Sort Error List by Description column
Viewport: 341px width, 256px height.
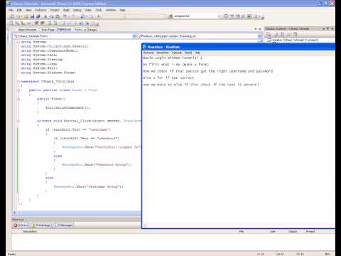[x=30, y=231]
